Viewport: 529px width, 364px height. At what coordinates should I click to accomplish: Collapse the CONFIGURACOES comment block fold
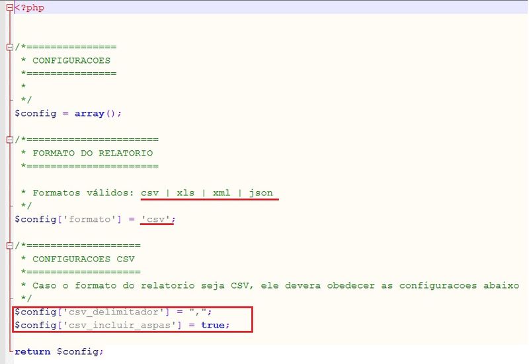(9, 47)
